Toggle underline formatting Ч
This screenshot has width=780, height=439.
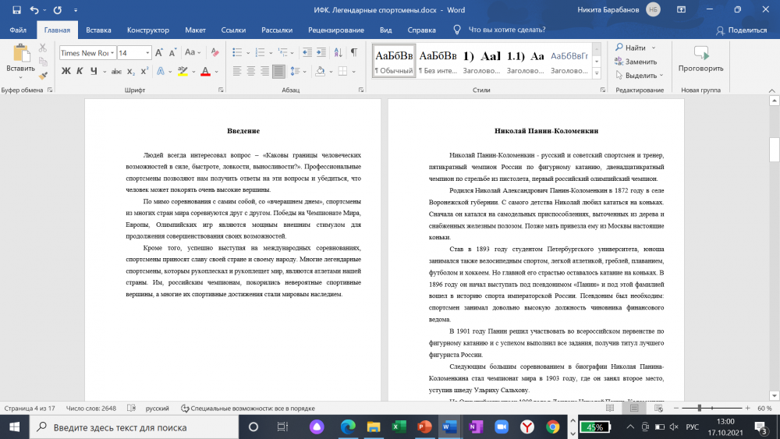point(94,72)
